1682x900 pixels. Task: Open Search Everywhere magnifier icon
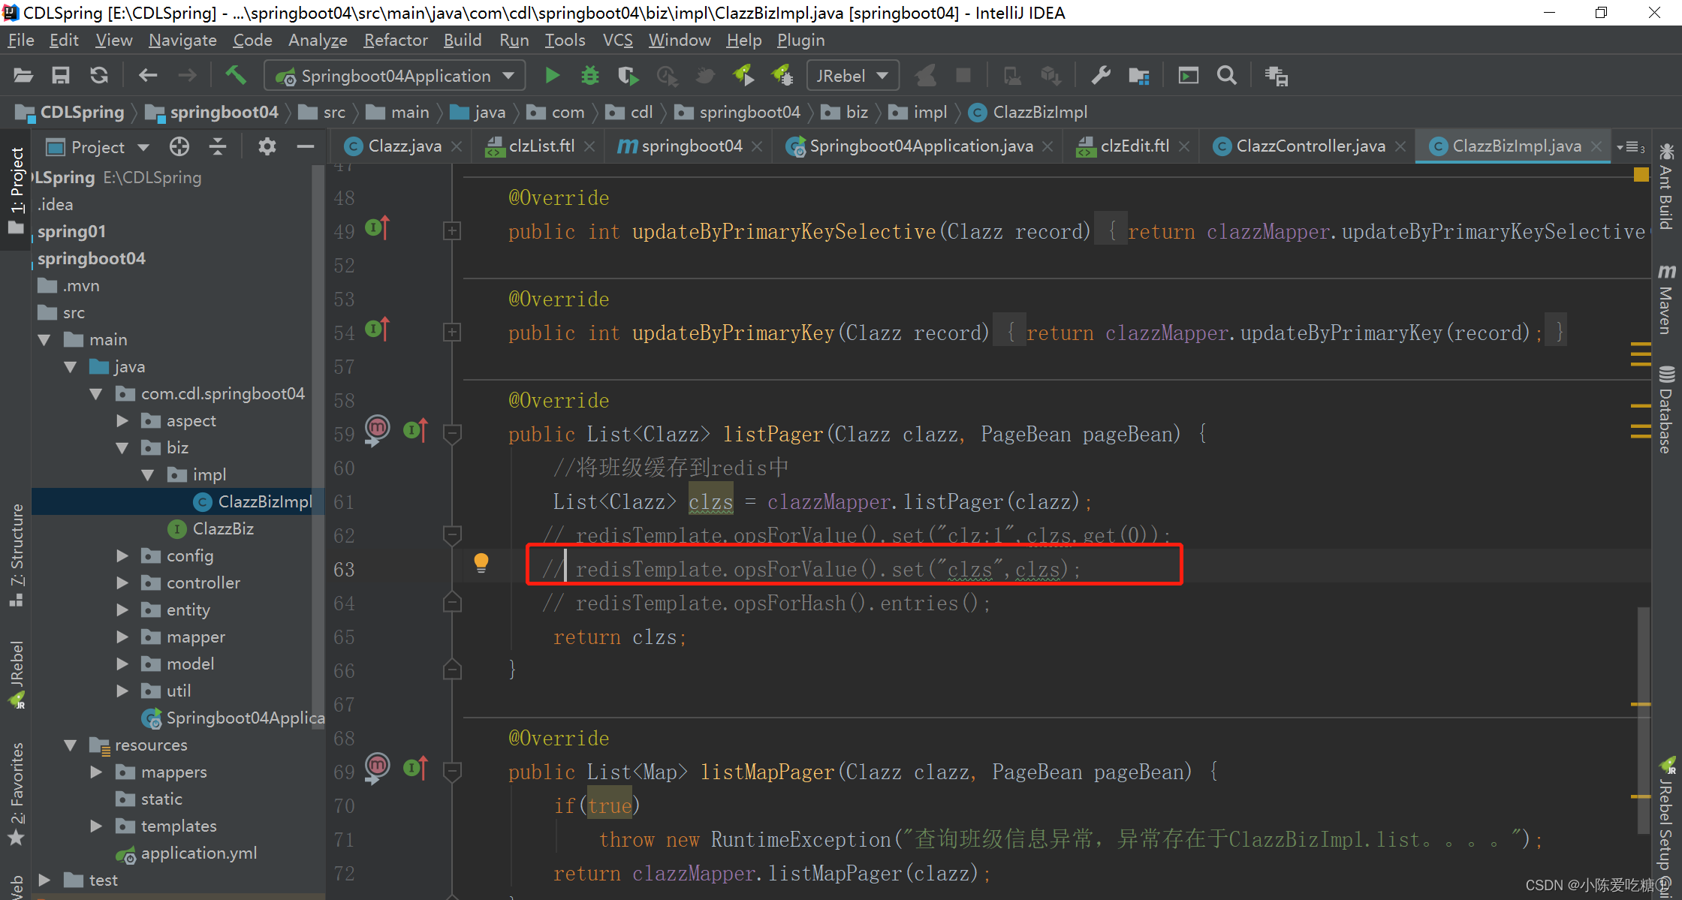click(1226, 76)
